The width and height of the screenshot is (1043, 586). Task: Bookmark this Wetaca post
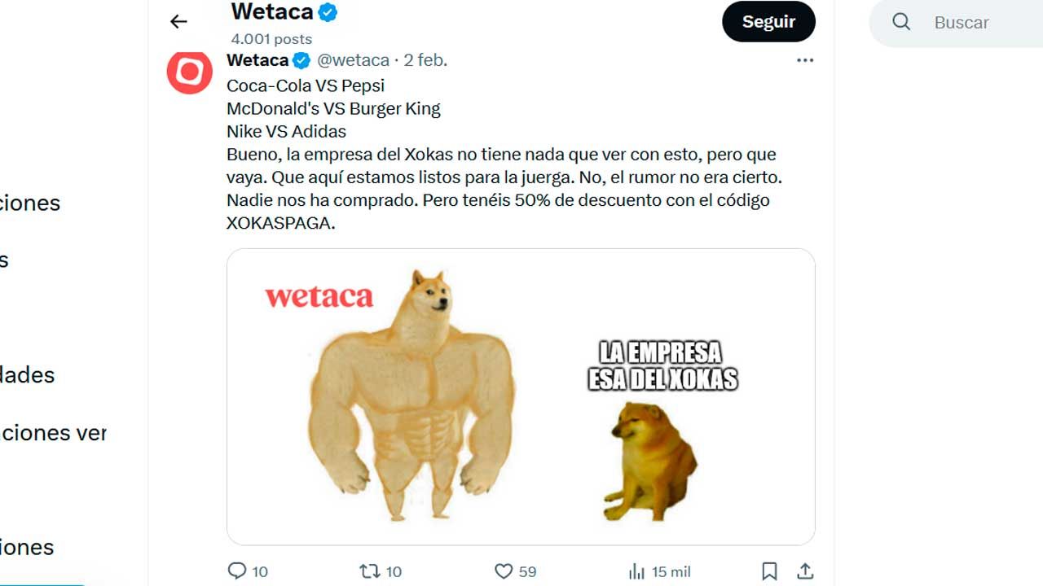(769, 571)
